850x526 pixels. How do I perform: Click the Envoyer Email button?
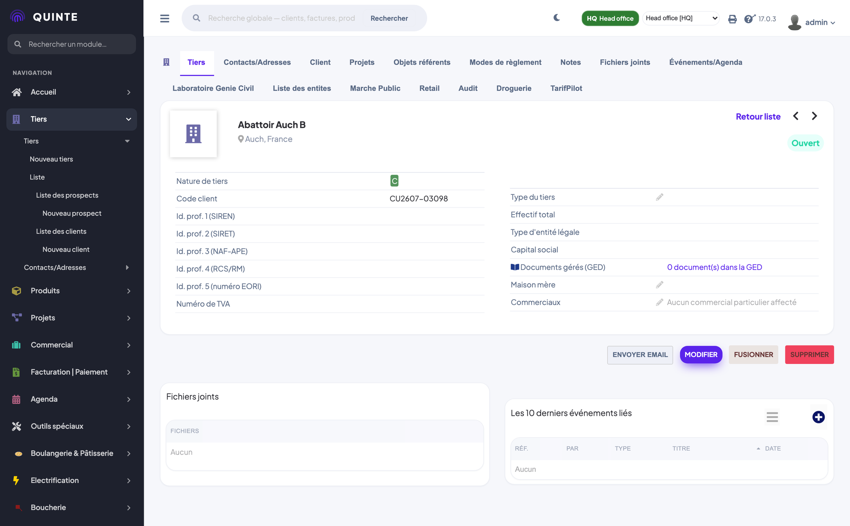(x=640, y=354)
